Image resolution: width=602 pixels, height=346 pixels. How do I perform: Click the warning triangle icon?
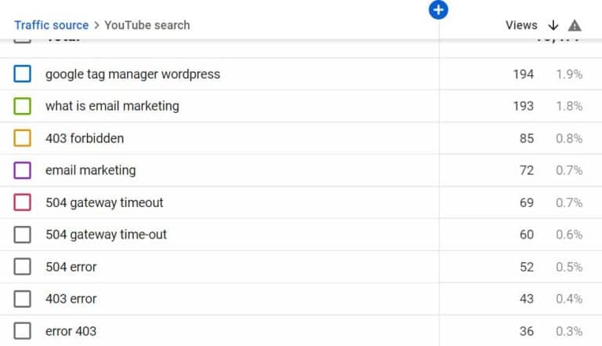coord(575,25)
